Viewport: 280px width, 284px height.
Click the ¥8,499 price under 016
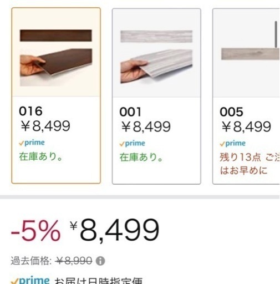coord(45,126)
